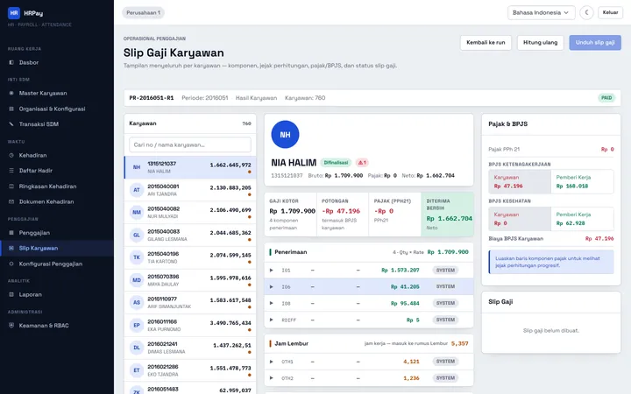The image size is (631, 394).
Task: Click the HRPay logo icon
Action: tap(14, 13)
